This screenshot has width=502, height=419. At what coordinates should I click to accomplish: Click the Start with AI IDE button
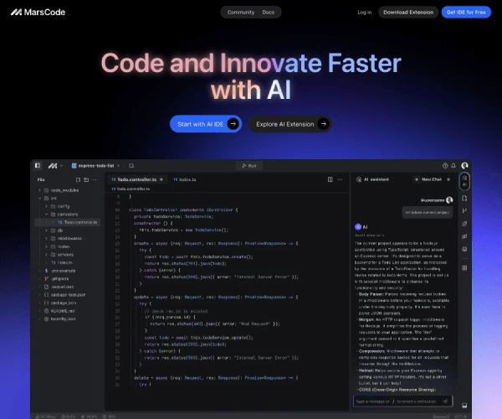(205, 124)
